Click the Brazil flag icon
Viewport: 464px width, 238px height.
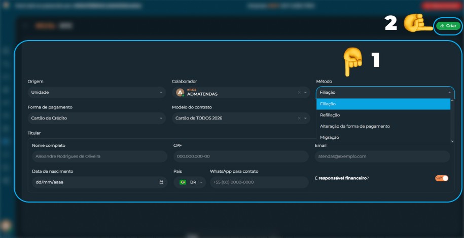tap(183, 182)
